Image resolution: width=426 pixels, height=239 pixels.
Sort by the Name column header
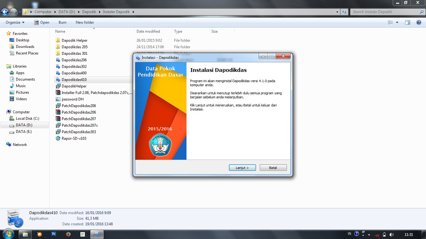click(x=94, y=31)
